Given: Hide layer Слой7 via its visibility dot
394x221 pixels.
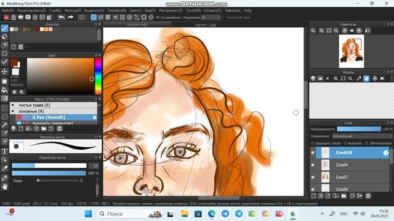Looking at the screenshot, I should click(313, 177).
